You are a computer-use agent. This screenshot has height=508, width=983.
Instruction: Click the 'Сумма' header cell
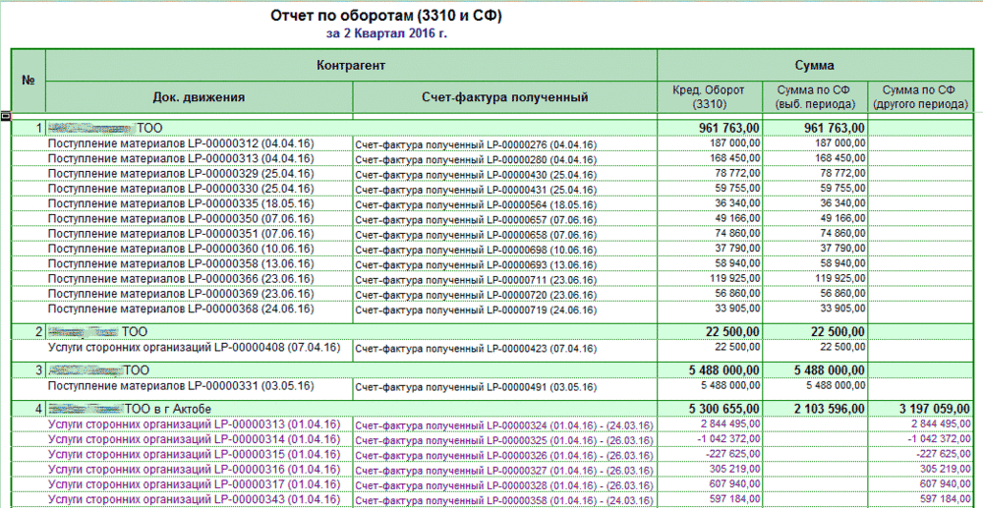[x=815, y=65]
